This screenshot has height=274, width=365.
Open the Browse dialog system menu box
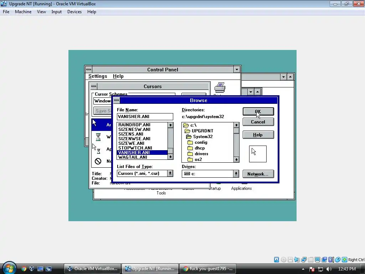(x=117, y=100)
